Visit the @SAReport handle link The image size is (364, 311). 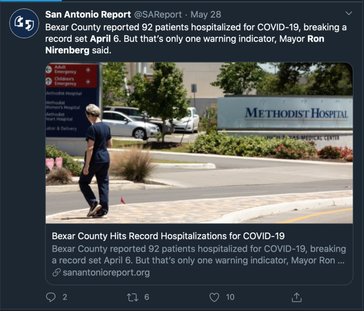pos(158,15)
